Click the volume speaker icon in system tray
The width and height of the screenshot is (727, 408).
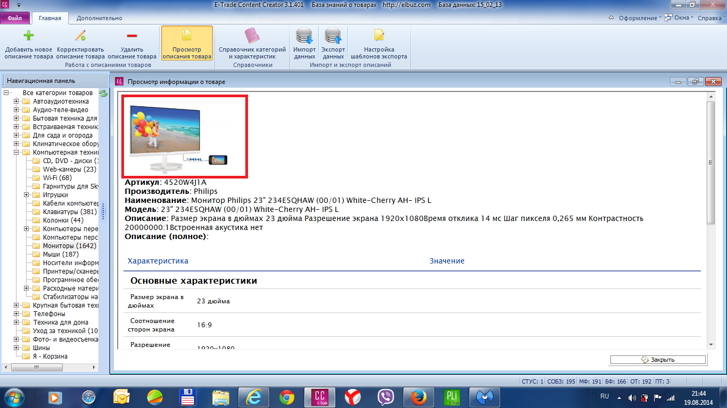click(x=632, y=397)
